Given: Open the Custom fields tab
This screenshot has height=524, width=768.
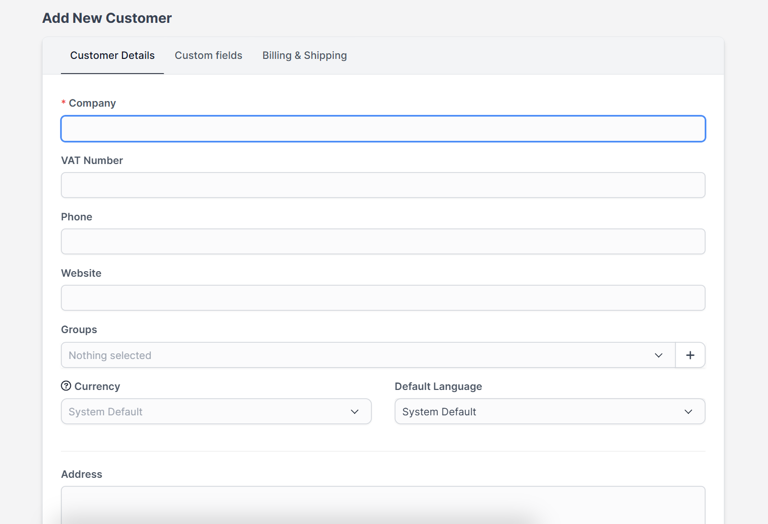Looking at the screenshot, I should tap(208, 55).
